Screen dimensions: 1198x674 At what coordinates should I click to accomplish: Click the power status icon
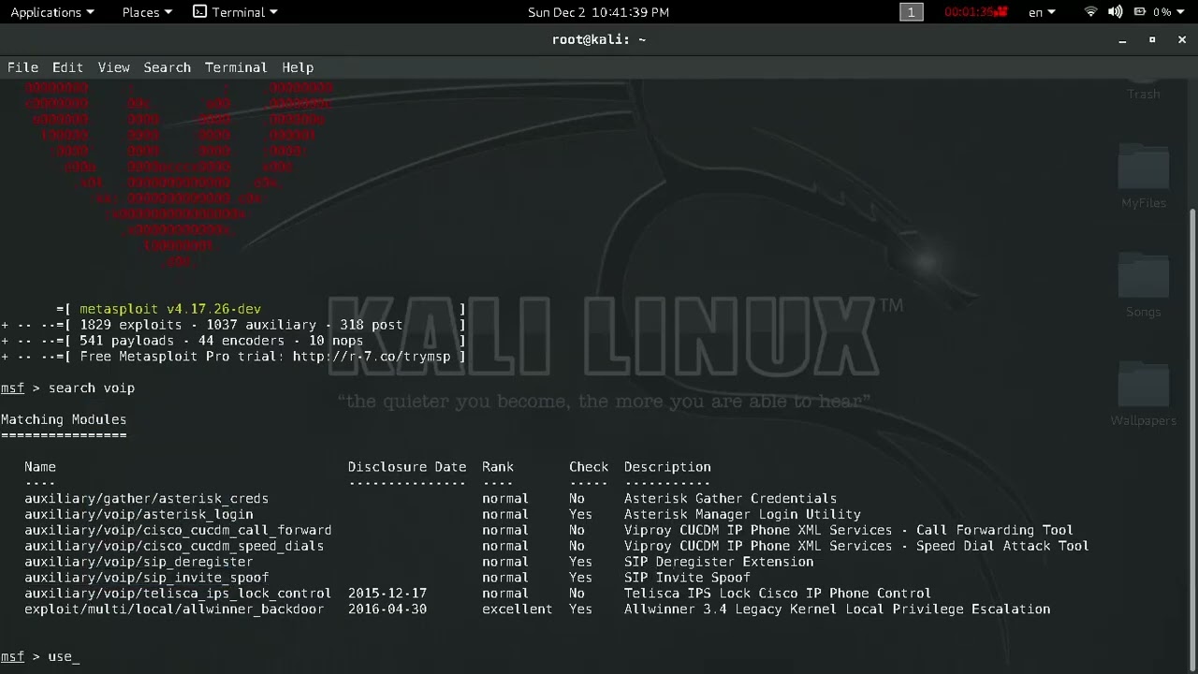pos(1142,12)
